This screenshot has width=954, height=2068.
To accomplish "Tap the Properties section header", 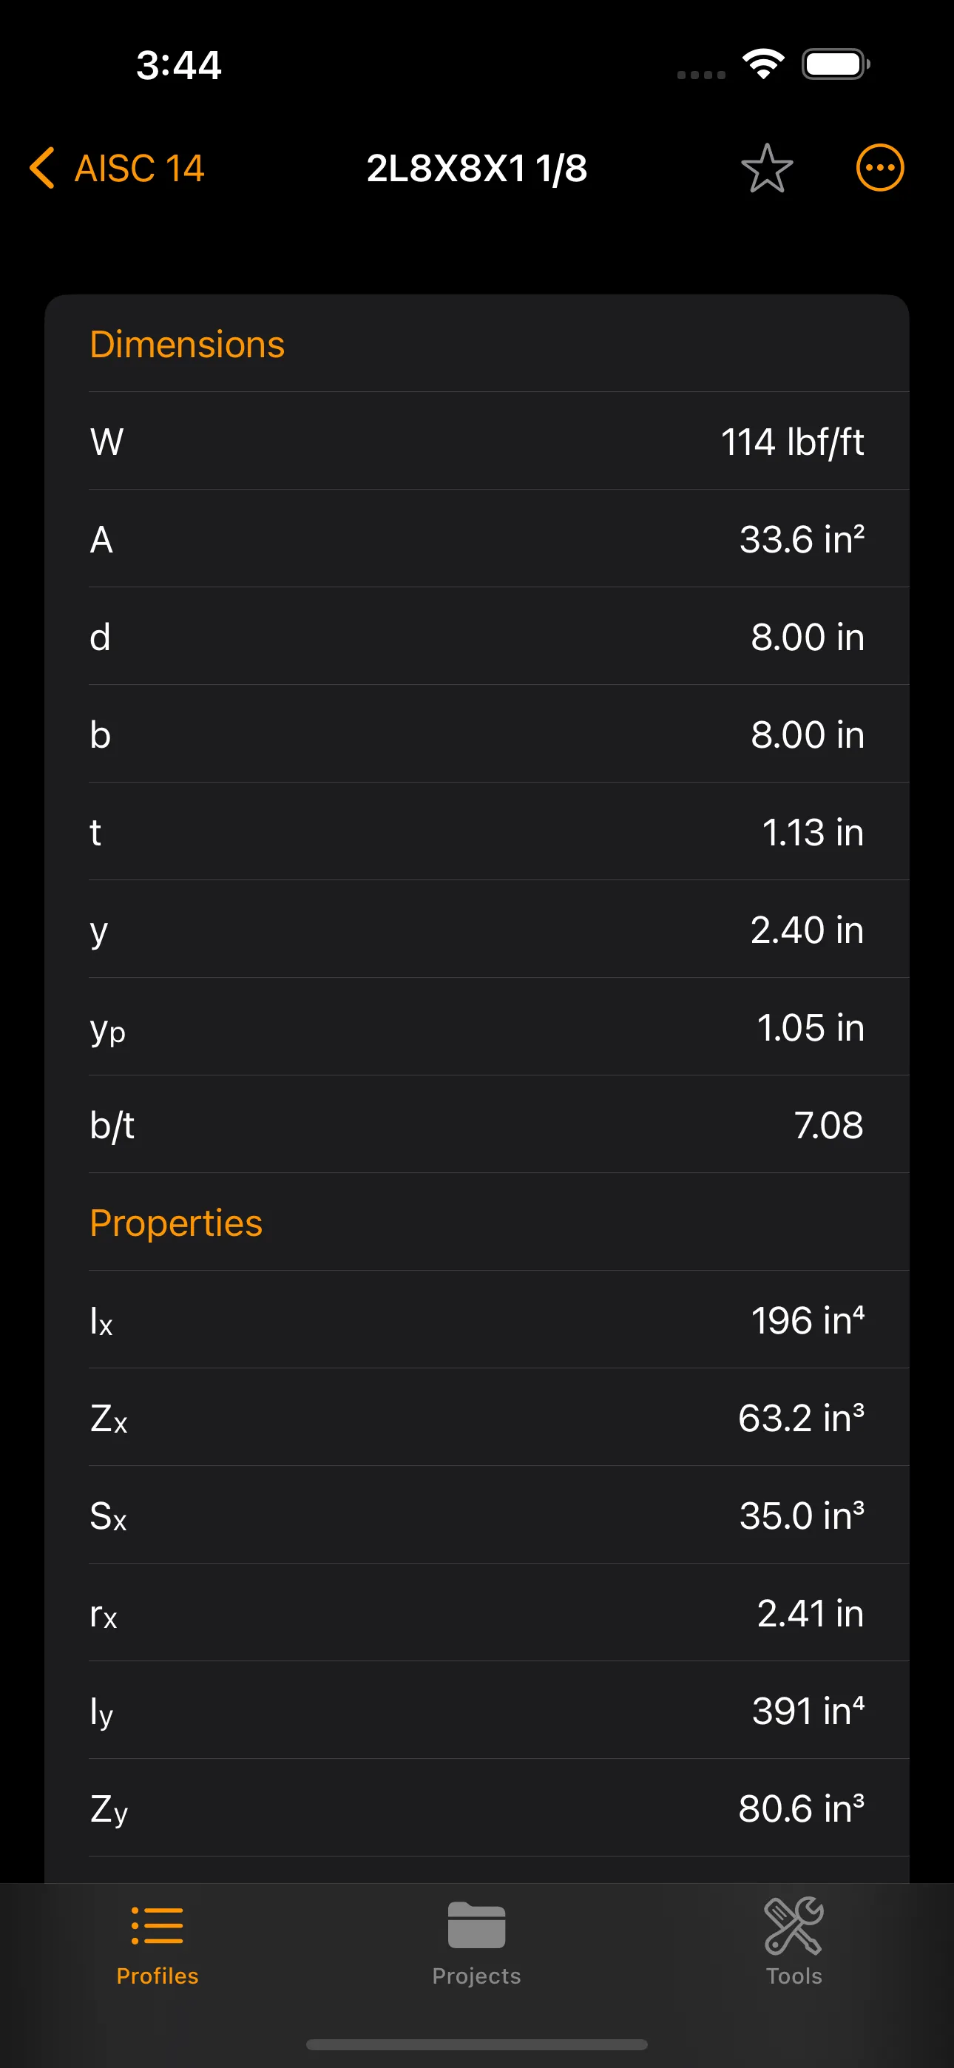I will click(176, 1223).
